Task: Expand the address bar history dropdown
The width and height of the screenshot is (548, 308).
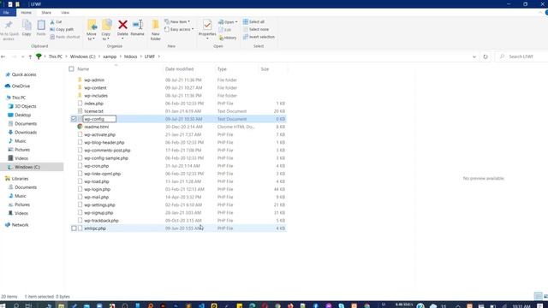Action: [x=474, y=56]
